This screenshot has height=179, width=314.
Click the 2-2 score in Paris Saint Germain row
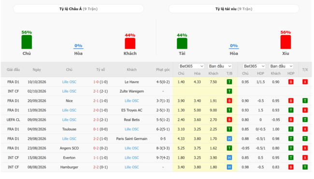pos(96,138)
